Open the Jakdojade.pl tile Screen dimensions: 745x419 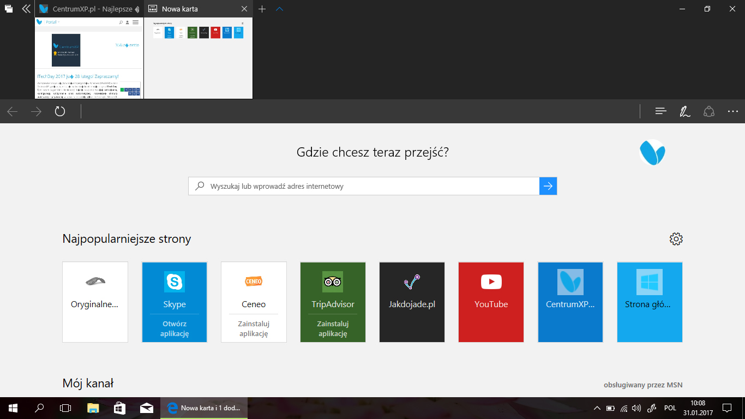tap(412, 302)
